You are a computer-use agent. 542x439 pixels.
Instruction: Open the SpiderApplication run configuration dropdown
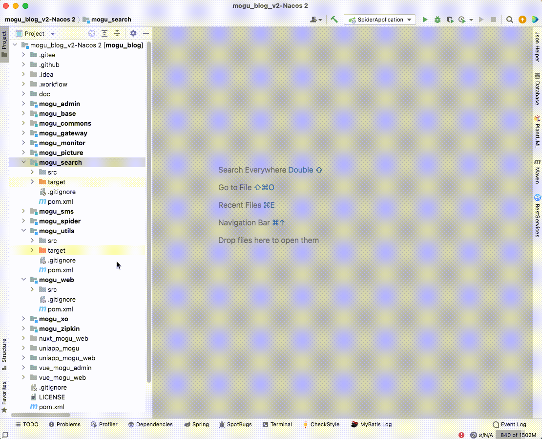(380, 20)
